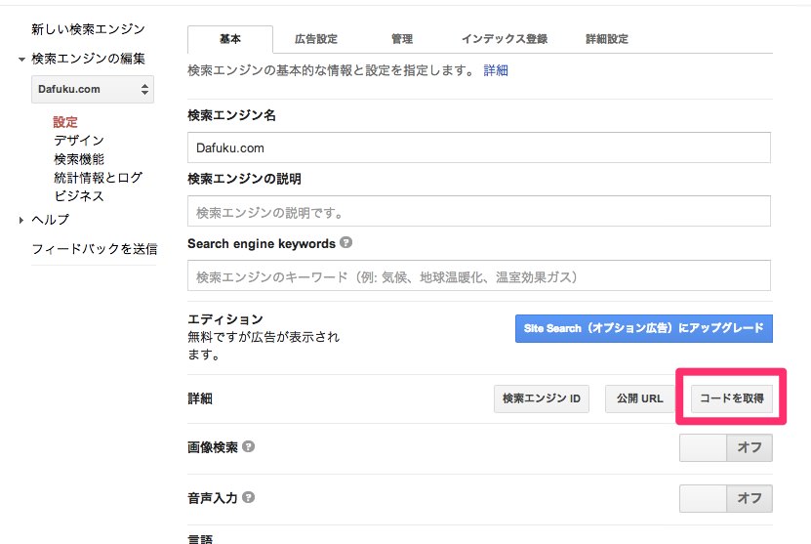Switch to the インデックス登録 tab

(505, 39)
